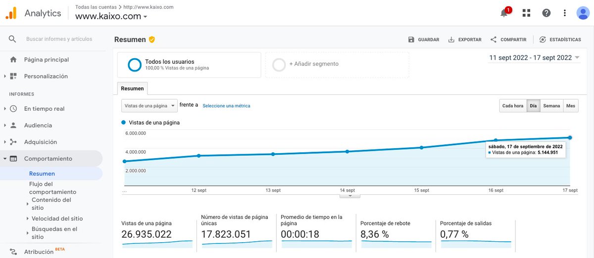Select the Resumen tab above the chart

click(x=132, y=88)
